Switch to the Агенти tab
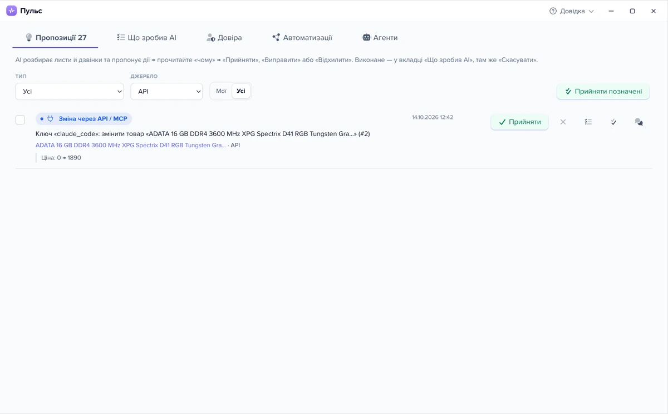 coord(380,38)
